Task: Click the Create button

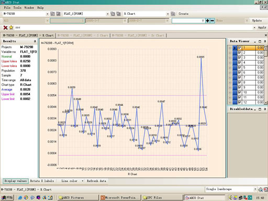Action: point(184,14)
